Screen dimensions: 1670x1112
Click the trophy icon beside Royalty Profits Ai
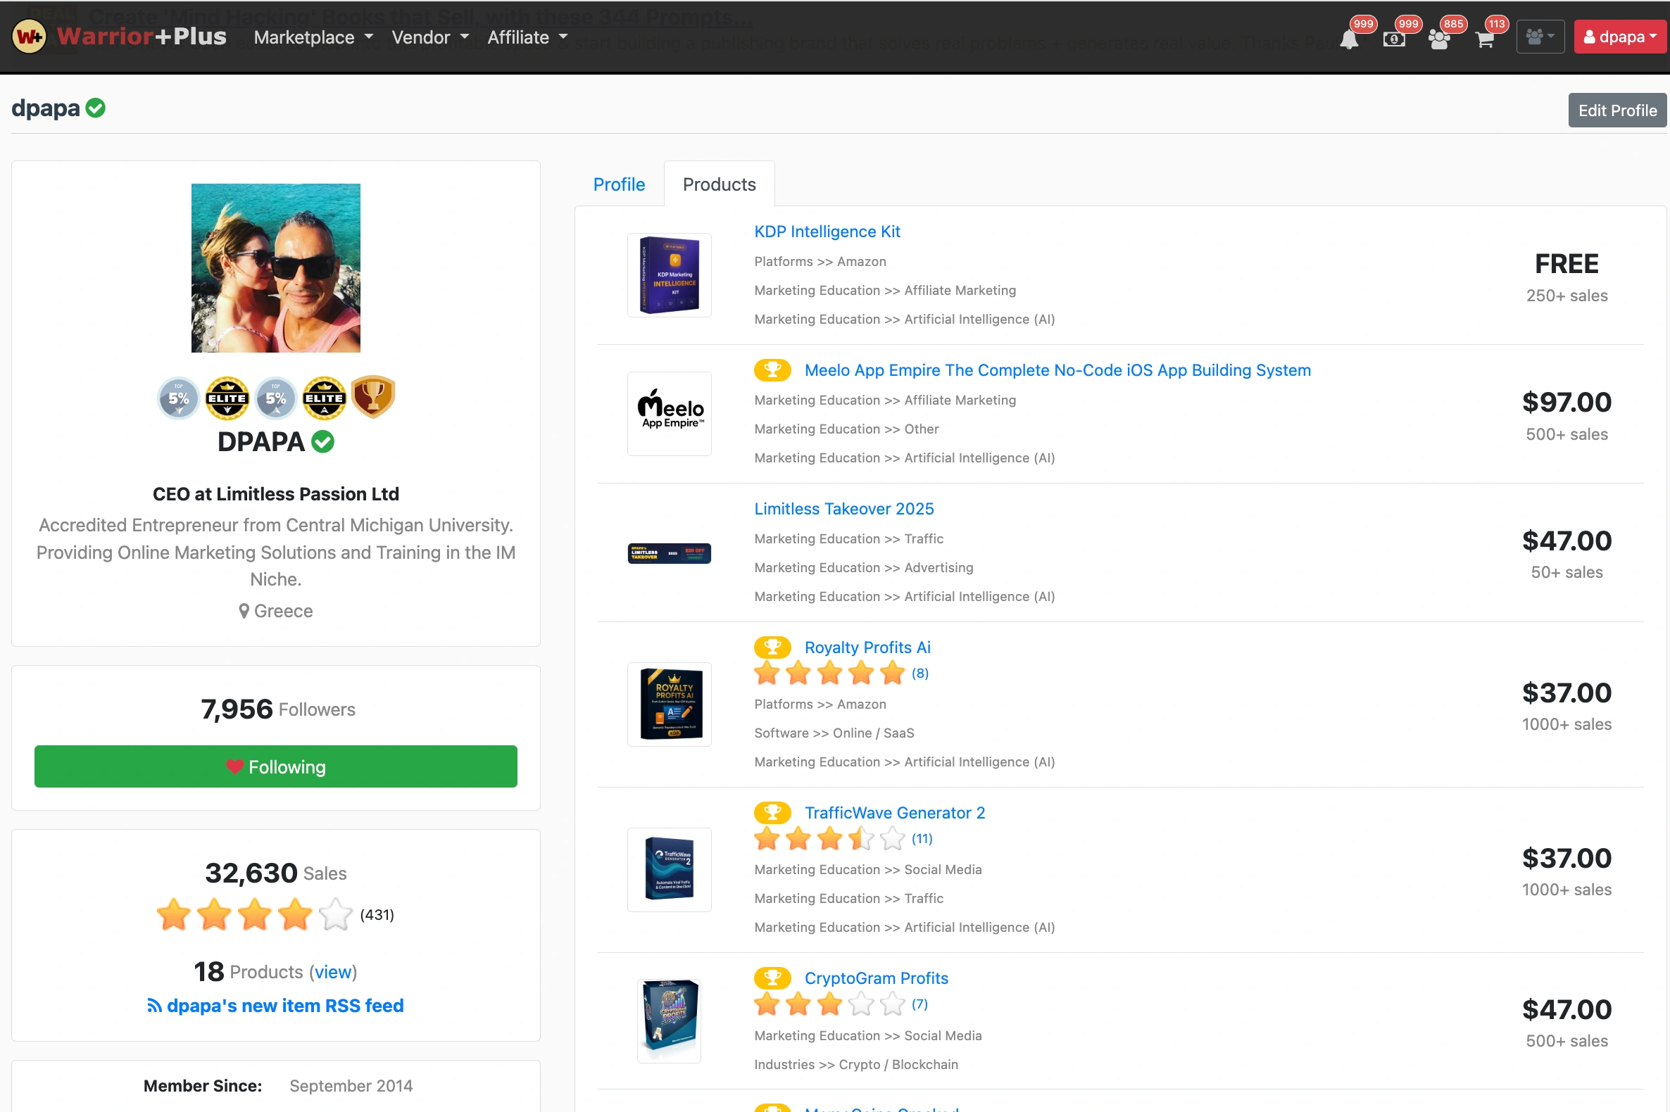point(772,647)
